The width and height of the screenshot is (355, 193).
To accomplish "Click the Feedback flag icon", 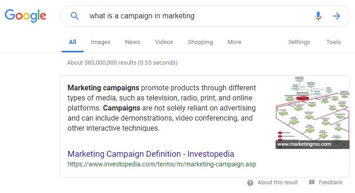I will click(x=312, y=182).
